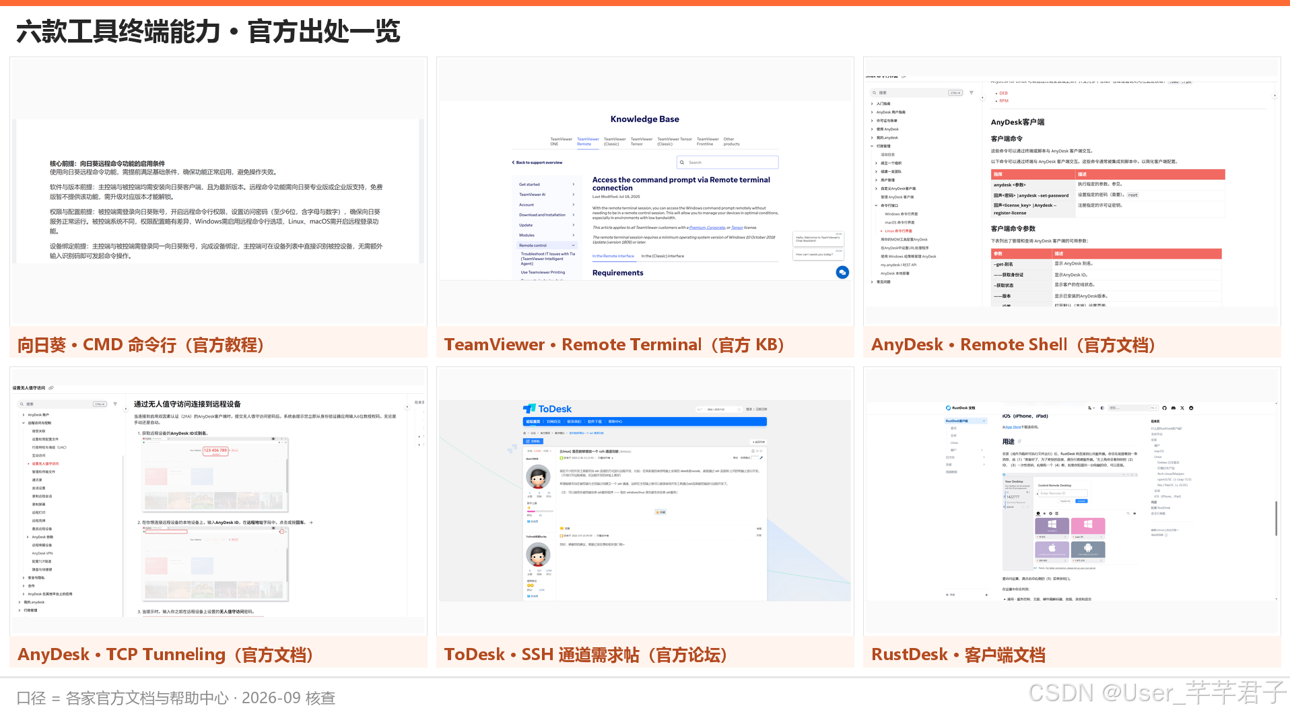Click the 搜索 field in AnyDesk Remote Shell sidebar
This screenshot has width=1290, height=714.
point(916,93)
